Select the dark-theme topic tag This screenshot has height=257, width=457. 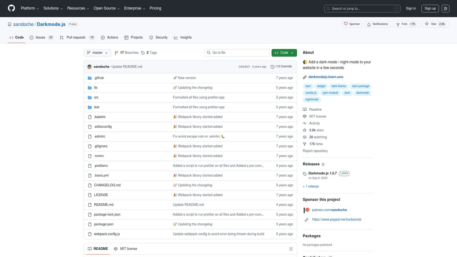click(338, 86)
